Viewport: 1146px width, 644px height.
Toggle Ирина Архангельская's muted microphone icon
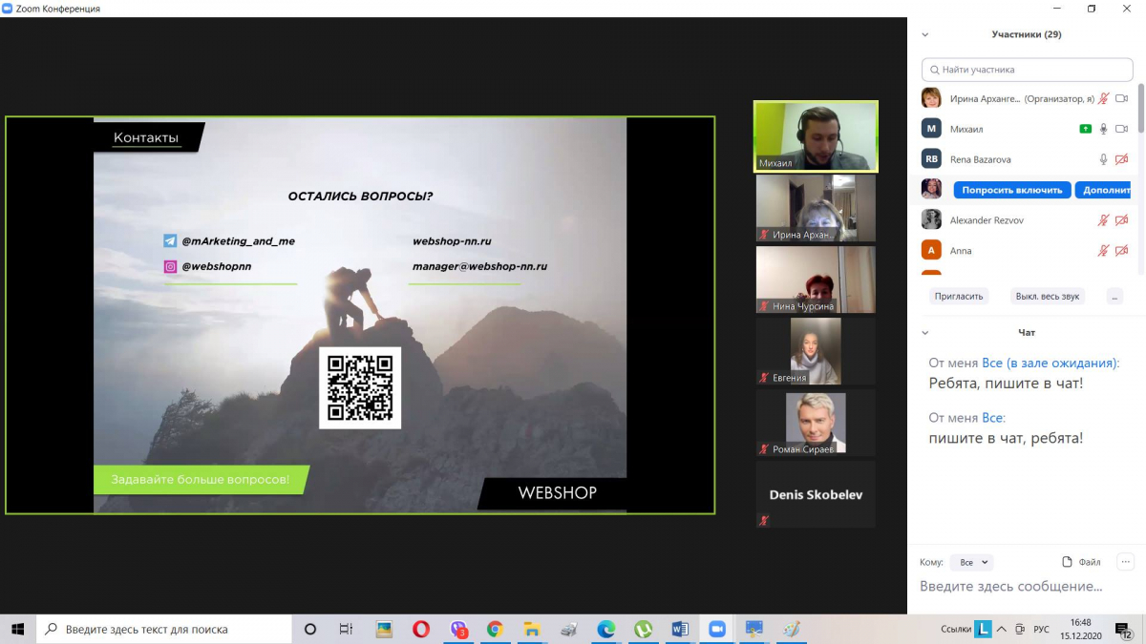(x=1104, y=98)
